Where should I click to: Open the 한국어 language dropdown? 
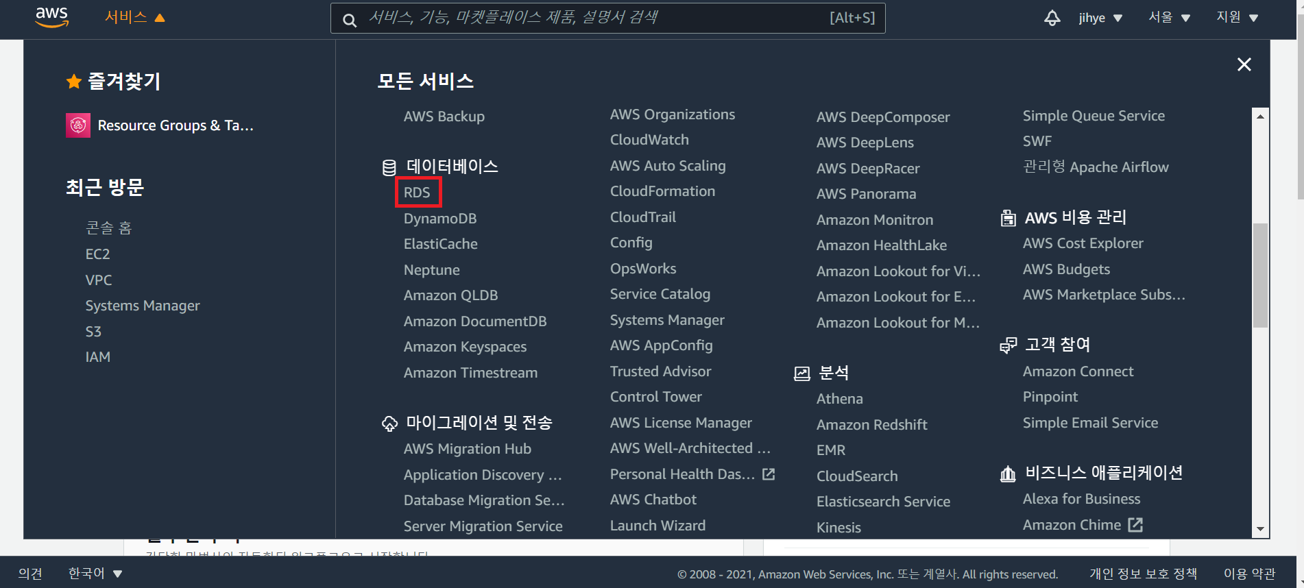(x=95, y=574)
